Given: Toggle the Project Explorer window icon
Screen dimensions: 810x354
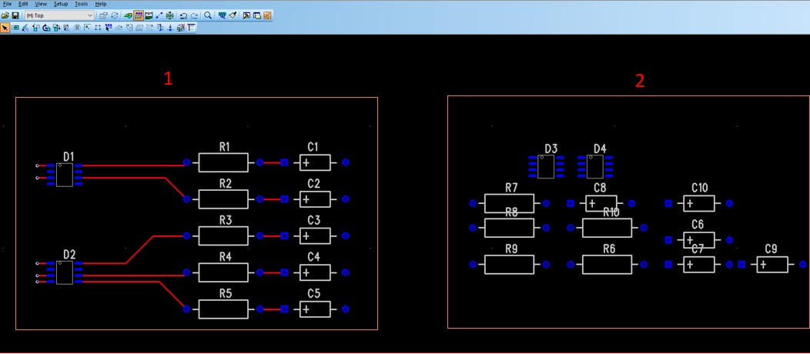Looking at the screenshot, I should pos(256,15).
